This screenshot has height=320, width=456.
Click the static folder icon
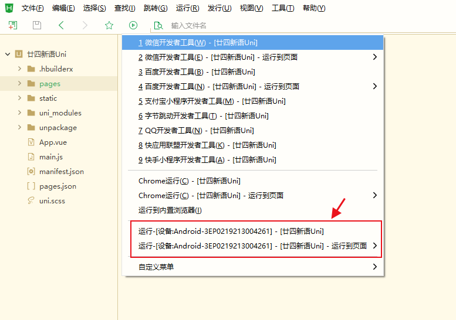coord(31,98)
